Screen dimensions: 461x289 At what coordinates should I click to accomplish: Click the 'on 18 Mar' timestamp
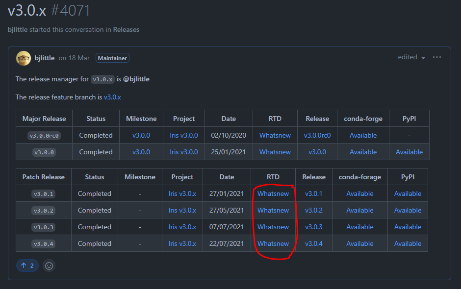[x=74, y=58]
